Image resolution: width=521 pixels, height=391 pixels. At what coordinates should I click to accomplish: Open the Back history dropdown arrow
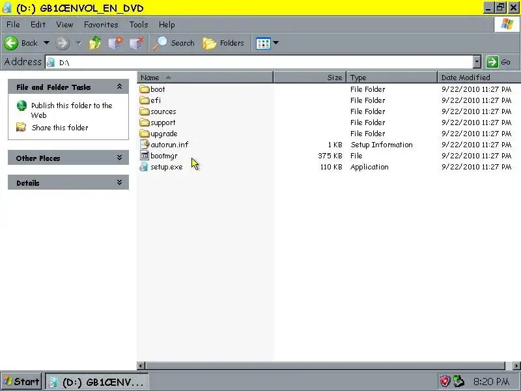46,43
